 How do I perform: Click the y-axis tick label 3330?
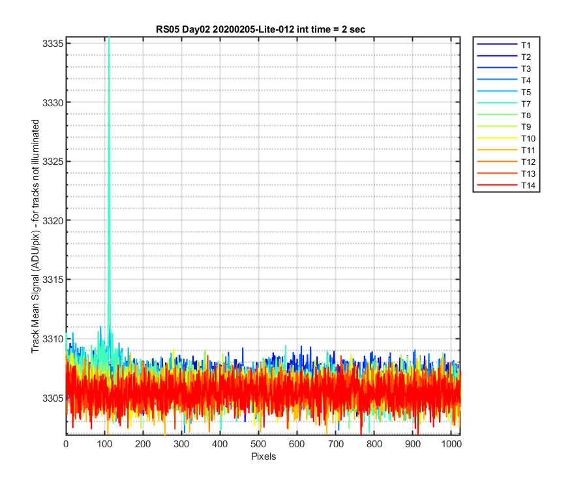pyautogui.click(x=52, y=102)
